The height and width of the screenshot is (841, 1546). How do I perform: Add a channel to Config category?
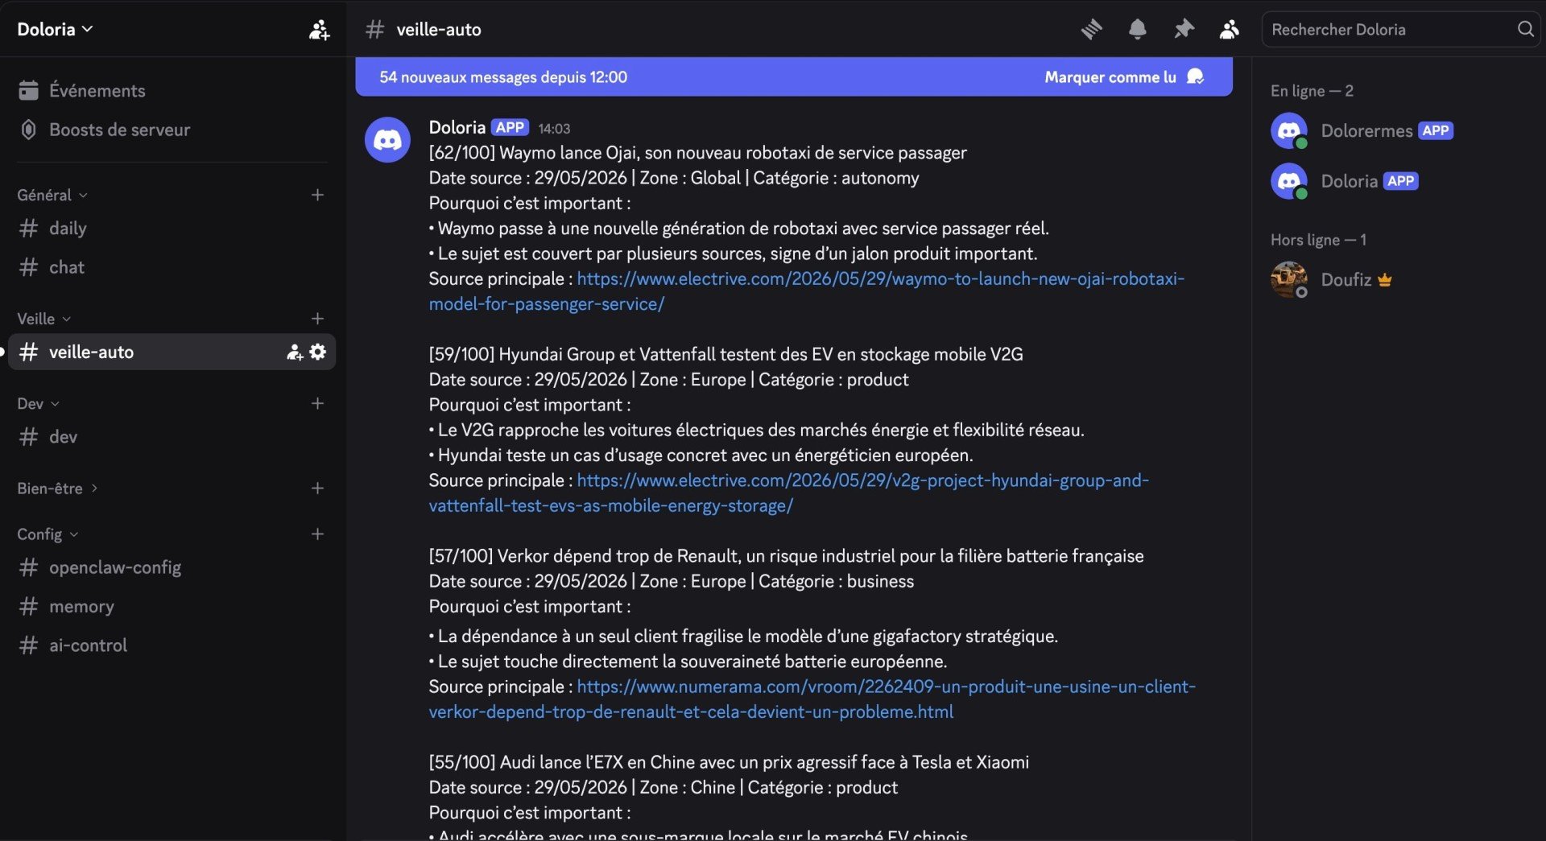[x=317, y=534]
